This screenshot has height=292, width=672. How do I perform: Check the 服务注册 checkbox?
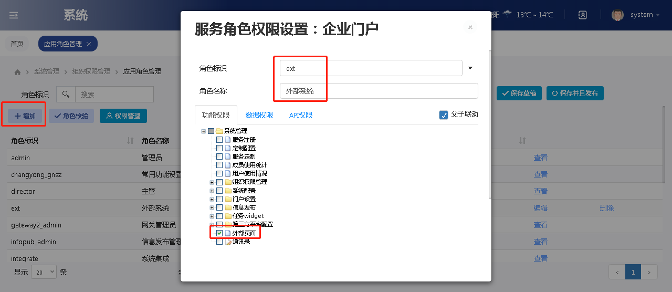[x=219, y=140]
